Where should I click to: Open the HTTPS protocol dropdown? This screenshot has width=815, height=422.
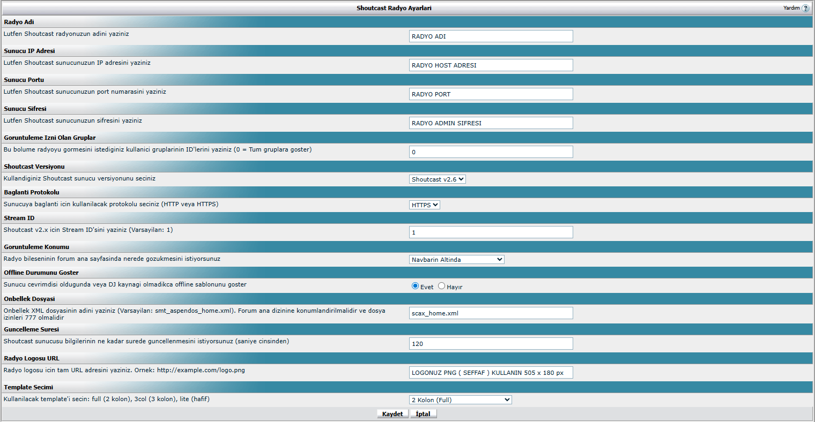pos(424,205)
